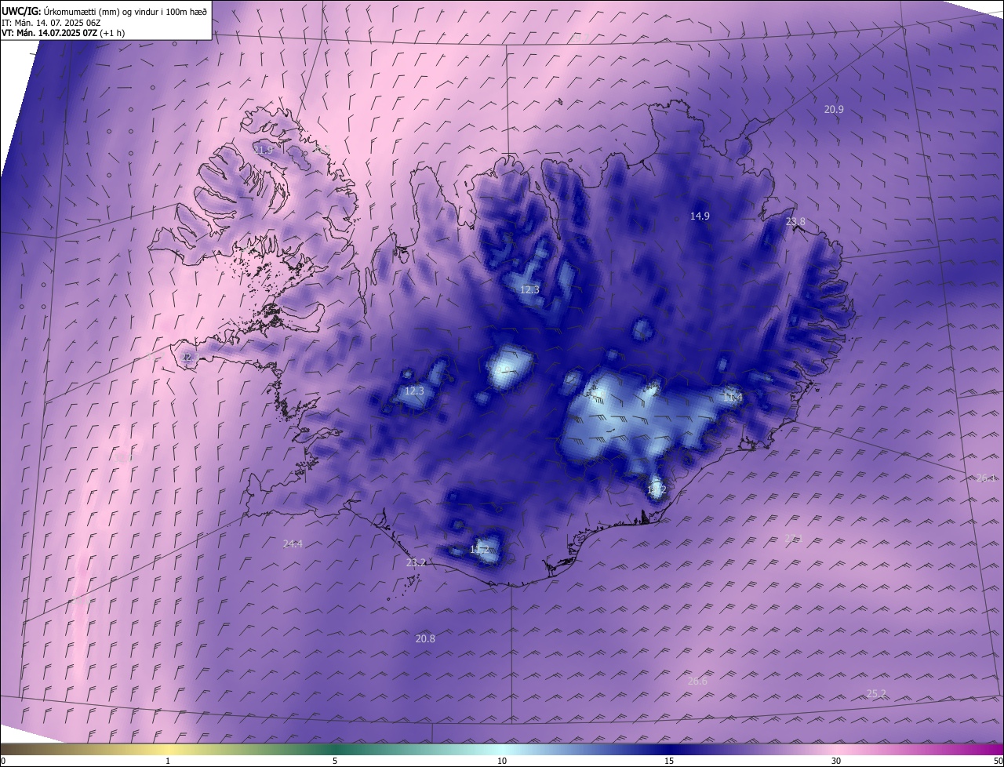Click the 11.2 value on the map
This screenshot has height=767, width=1004.
(479, 550)
